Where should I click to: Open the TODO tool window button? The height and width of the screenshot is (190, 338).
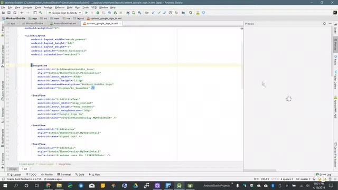click(x=31, y=175)
